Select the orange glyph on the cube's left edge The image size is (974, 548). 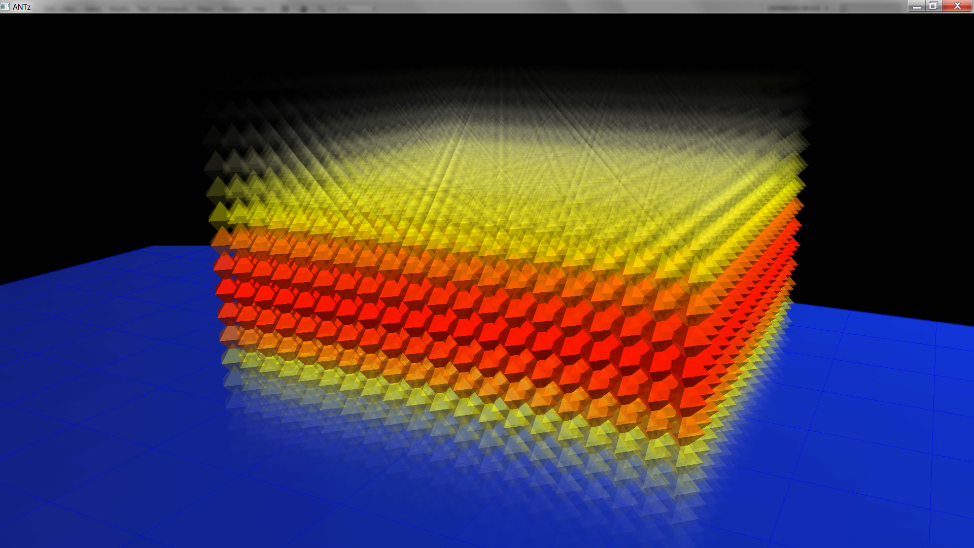coord(222,237)
